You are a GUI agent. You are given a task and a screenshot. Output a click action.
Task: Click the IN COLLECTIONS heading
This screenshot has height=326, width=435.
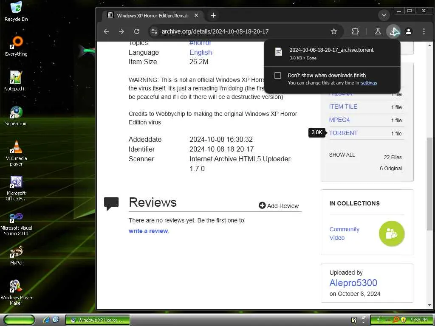354,203
